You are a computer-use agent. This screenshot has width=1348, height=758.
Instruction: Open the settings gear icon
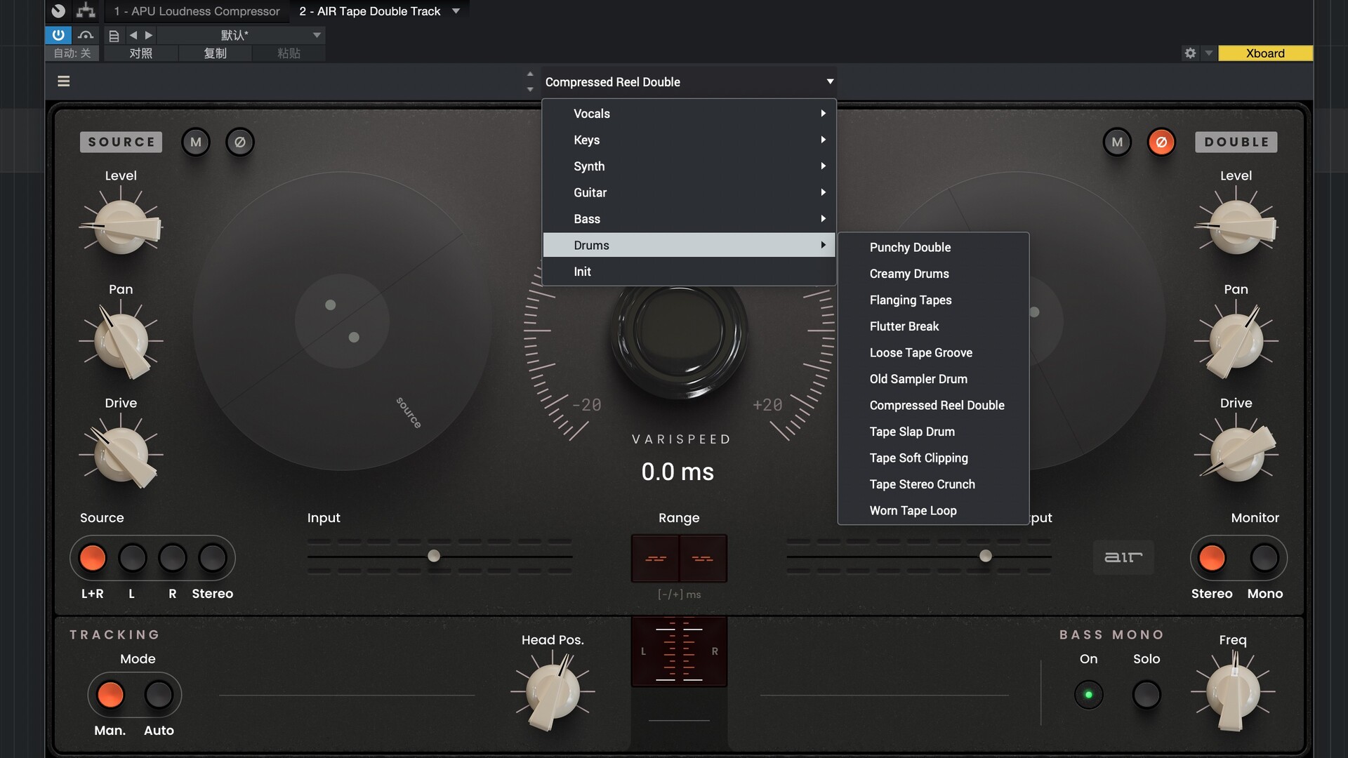pos(1190,53)
